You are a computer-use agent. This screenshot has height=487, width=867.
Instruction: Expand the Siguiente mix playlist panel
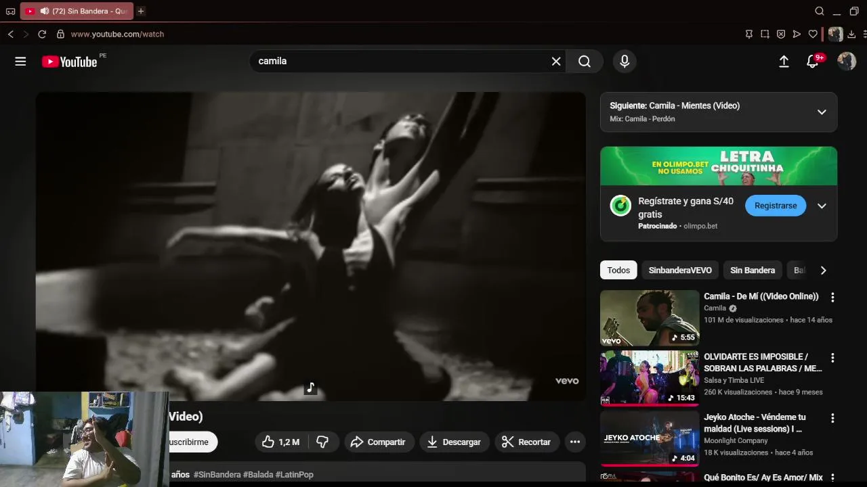822,112
